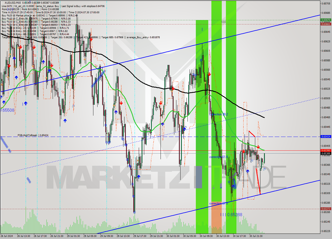Click the red 0.65661 price tag
The height and width of the screenshot is (239, 332).
point(326,24)
